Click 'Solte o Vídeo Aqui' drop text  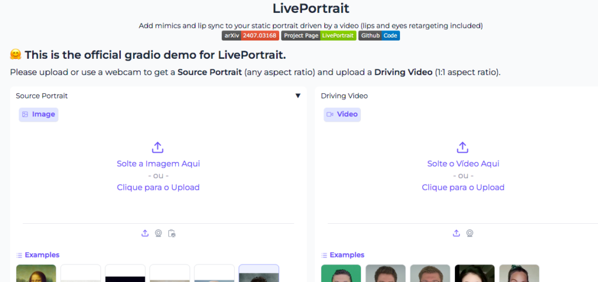pos(463,164)
